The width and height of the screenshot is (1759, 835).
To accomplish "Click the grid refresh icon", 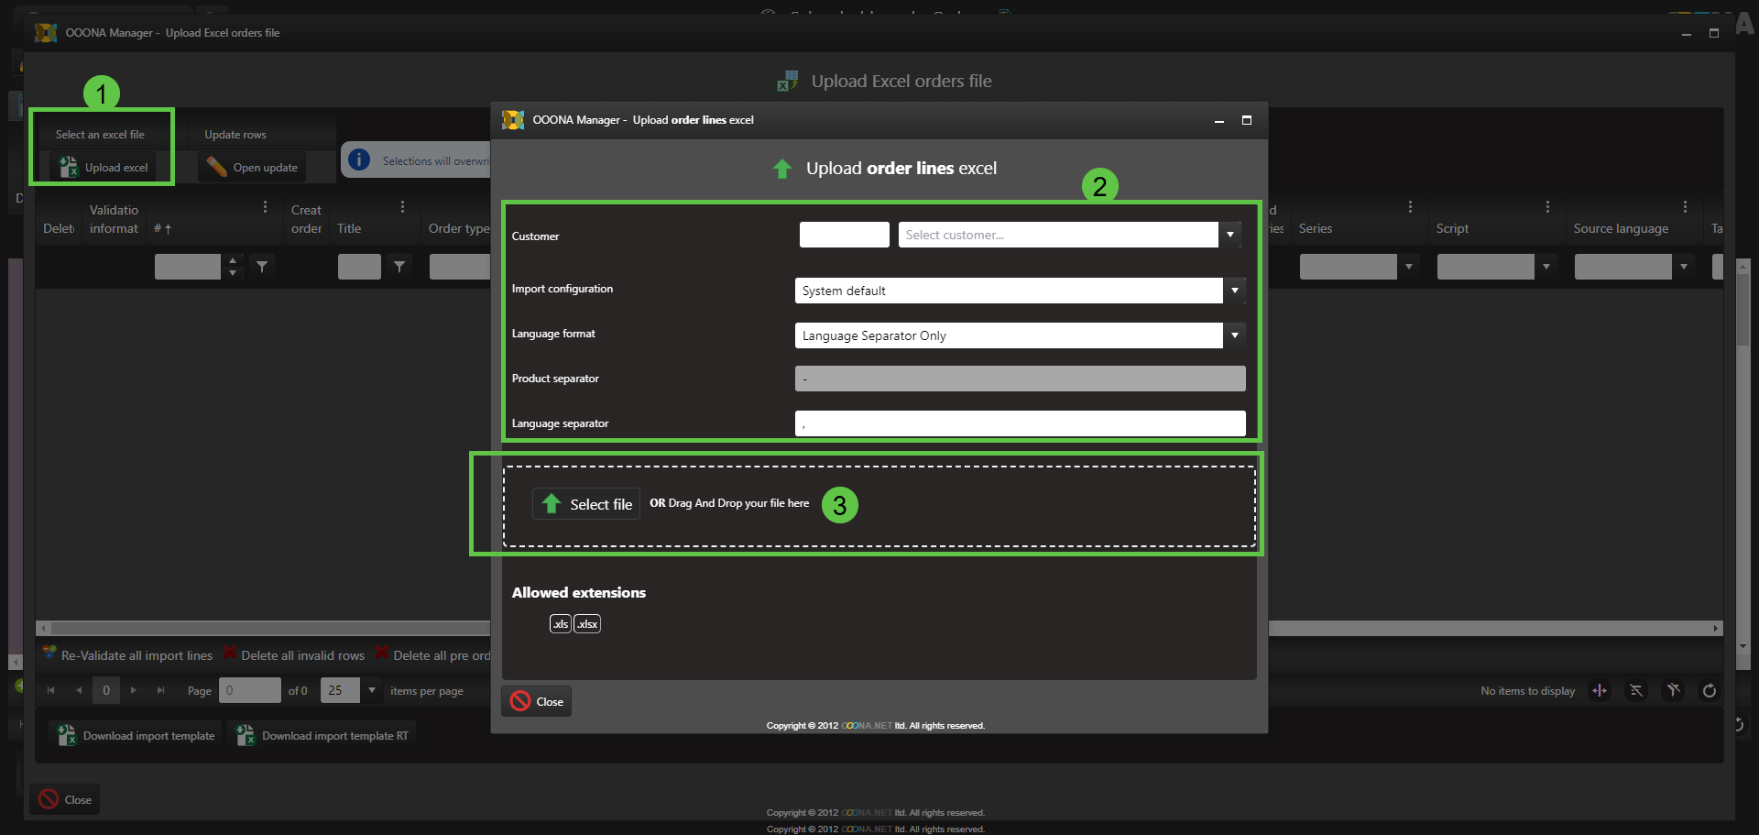I will coord(1709,691).
